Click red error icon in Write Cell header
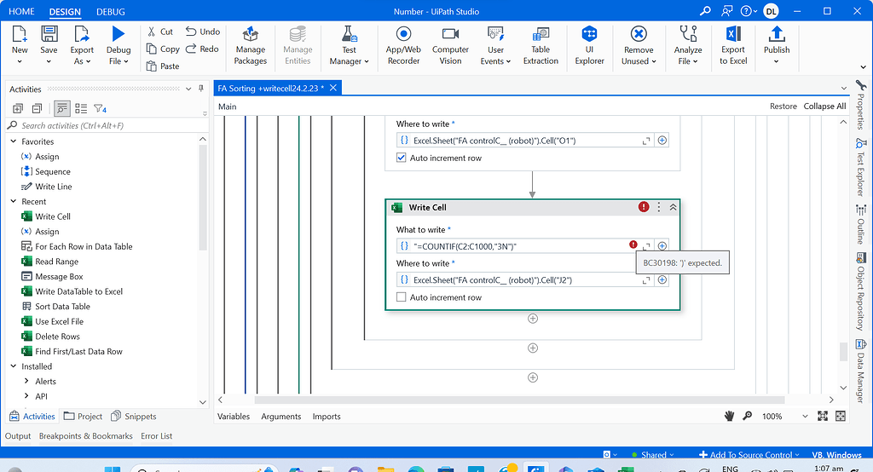 644,207
